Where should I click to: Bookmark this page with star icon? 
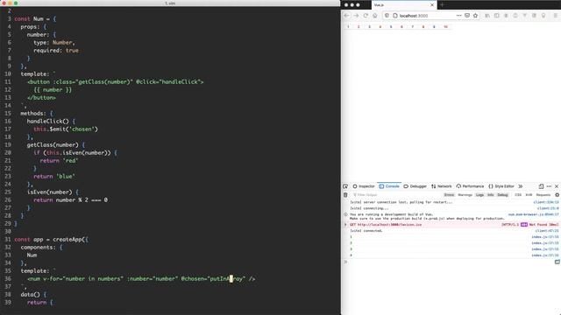[475, 16]
